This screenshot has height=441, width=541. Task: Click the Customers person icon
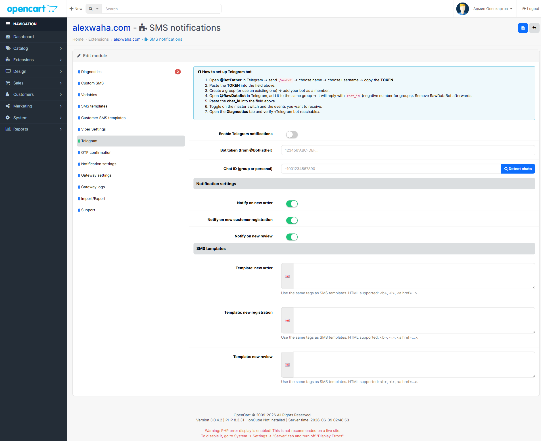(x=8, y=94)
